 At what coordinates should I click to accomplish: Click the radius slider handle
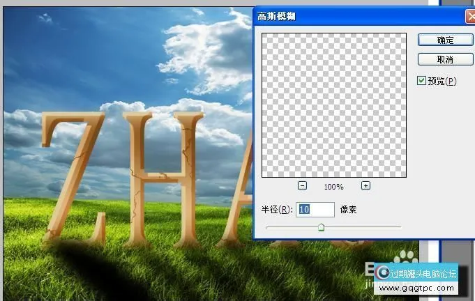tap(321, 227)
